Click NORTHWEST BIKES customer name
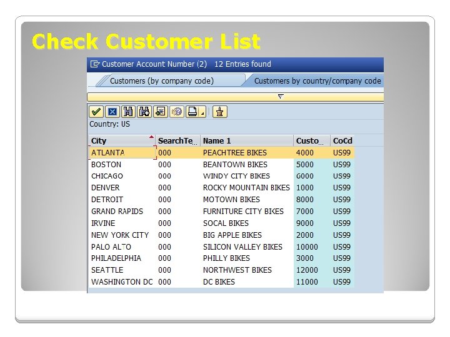Image resolution: width=450 pixels, height=337 pixels. [237, 270]
